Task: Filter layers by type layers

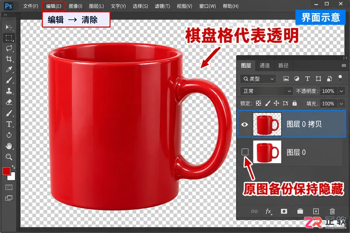Action: pyautogui.click(x=308, y=79)
